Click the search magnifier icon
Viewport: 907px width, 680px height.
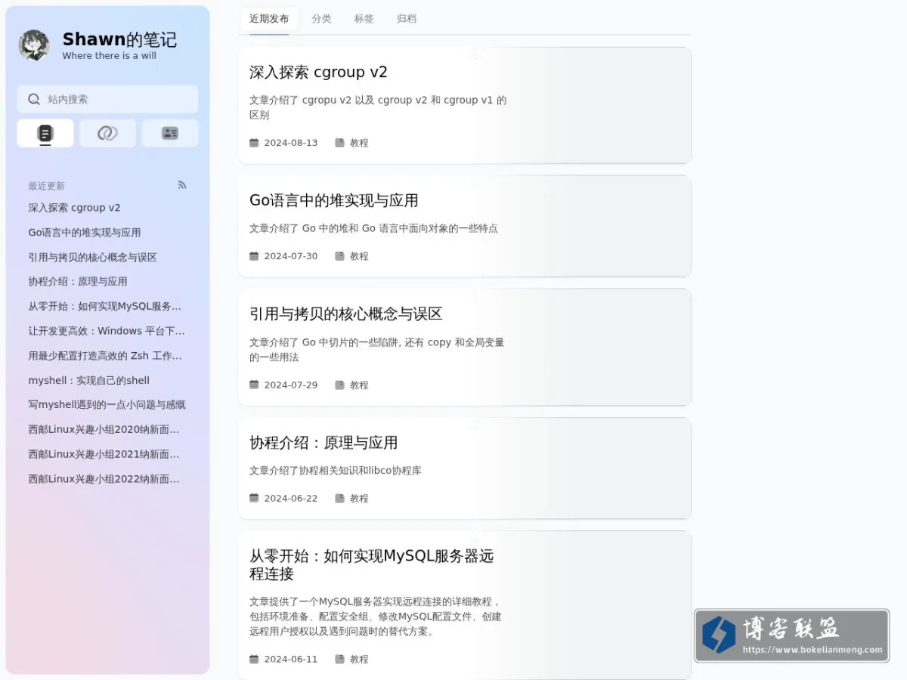tap(34, 99)
